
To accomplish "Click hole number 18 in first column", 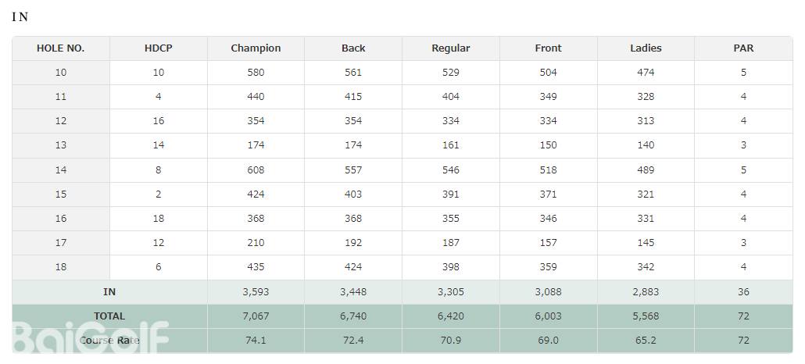I will coord(61,267).
